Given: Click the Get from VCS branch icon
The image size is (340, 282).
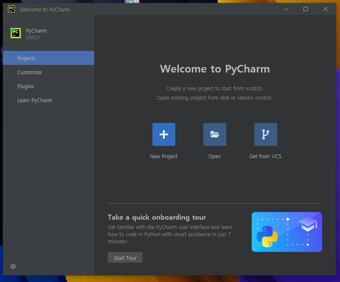Looking at the screenshot, I should click(x=266, y=134).
